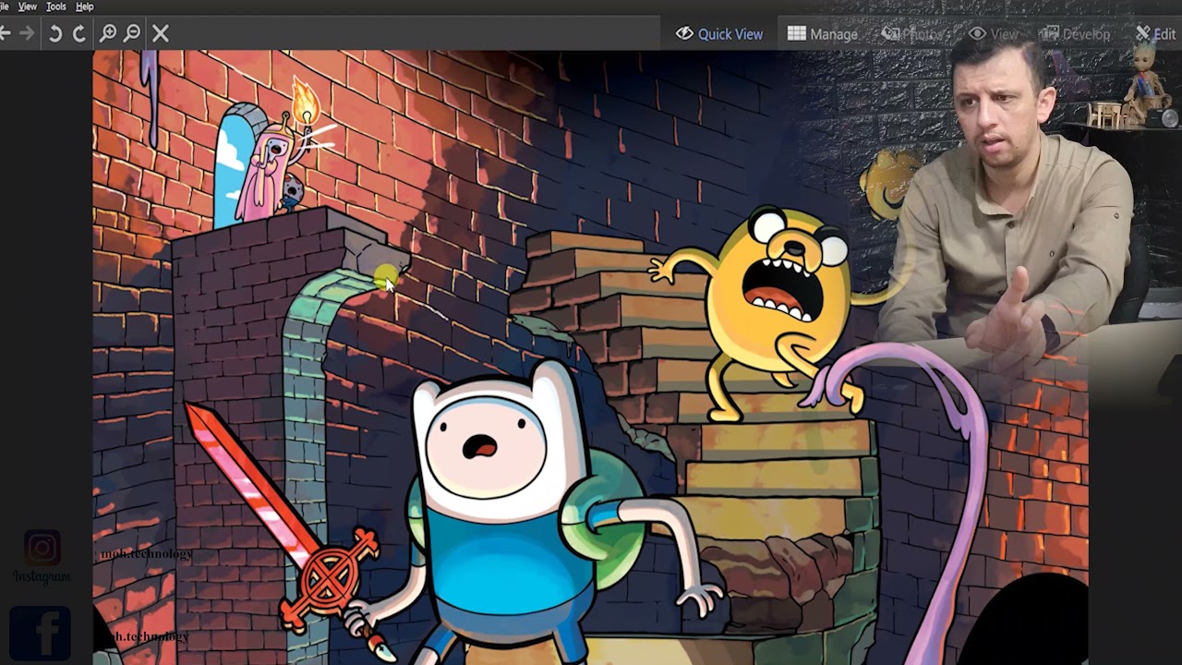Zoom out of the image

pos(132,34)
